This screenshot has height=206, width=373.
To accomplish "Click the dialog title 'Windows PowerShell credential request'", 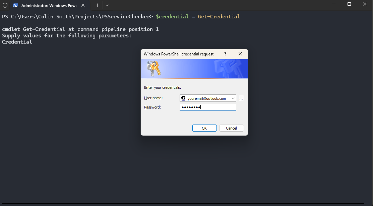I will [x=179, y=54].
